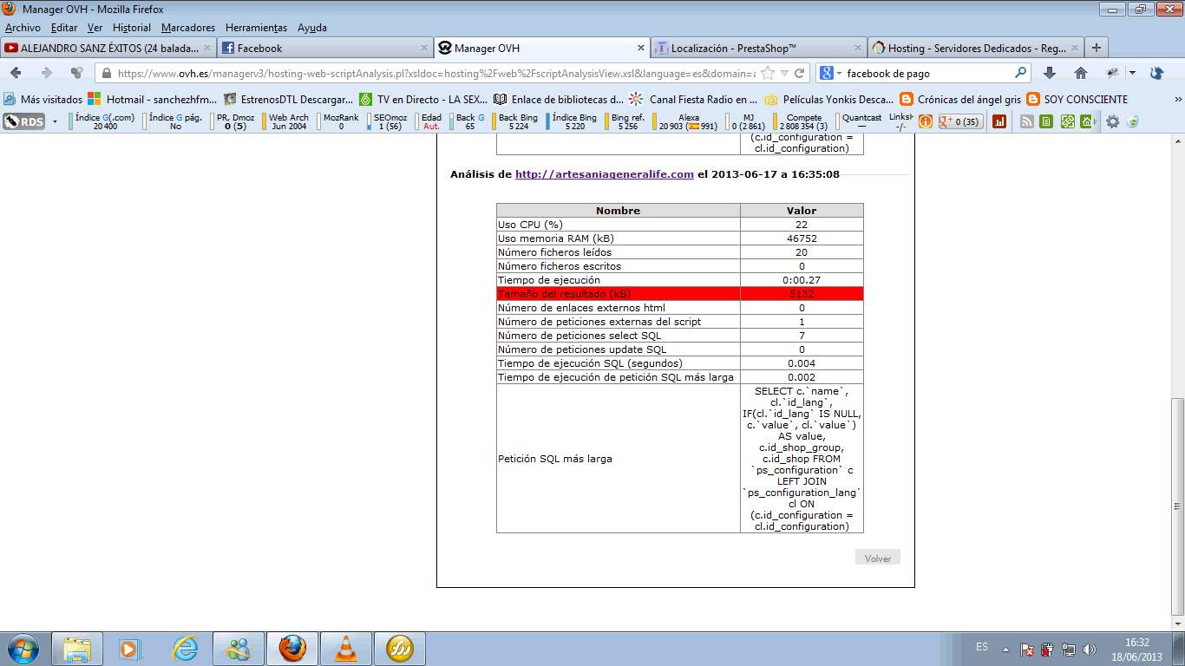Image resolution: width=1185 pixels, height=666 pixels.
Task: Open the SOY CONSCIENTE bookmark
Action: point(1077,99)
